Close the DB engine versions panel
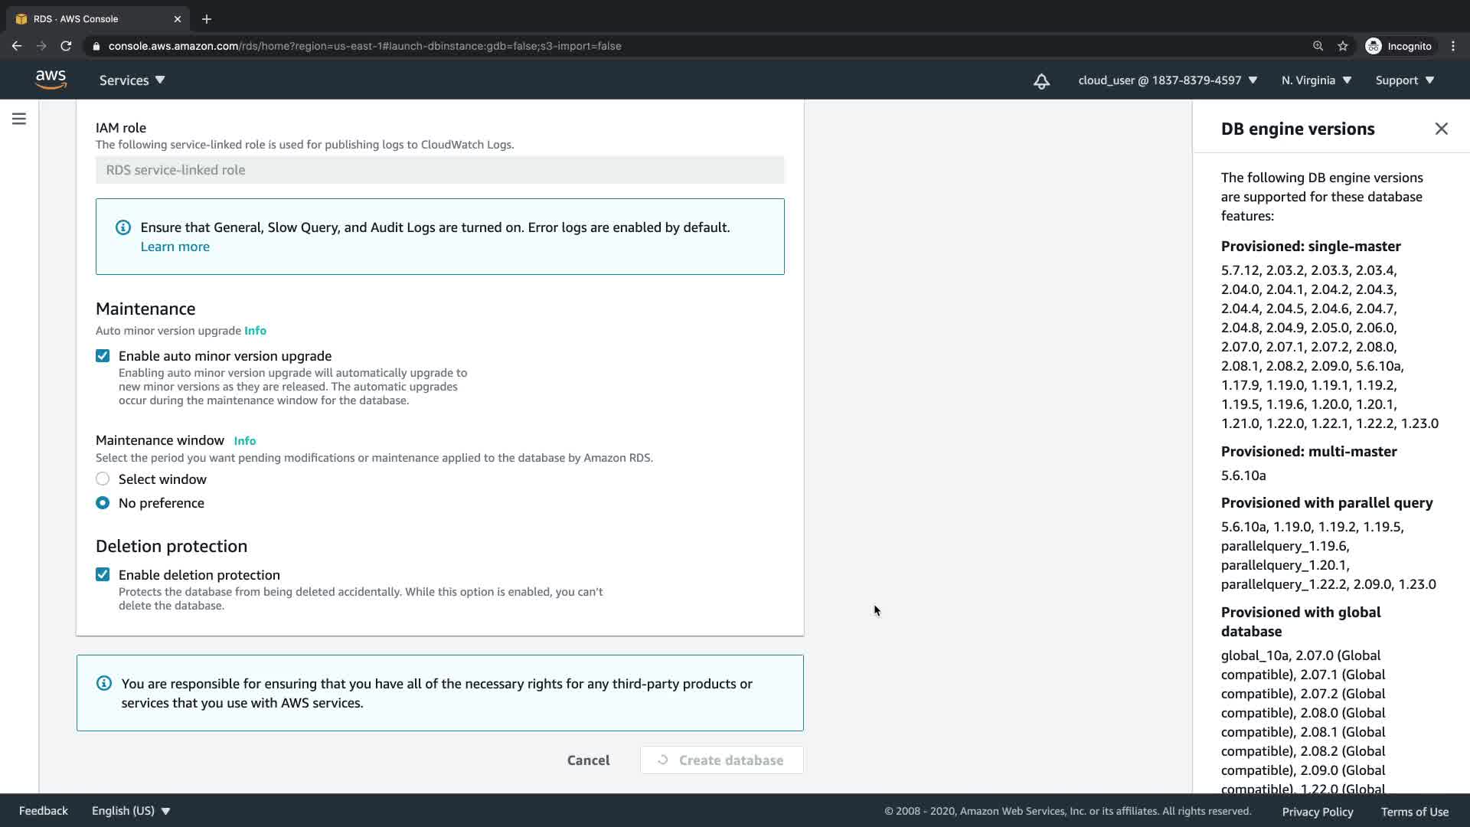1470x827 pixels. coord(1441,129)
